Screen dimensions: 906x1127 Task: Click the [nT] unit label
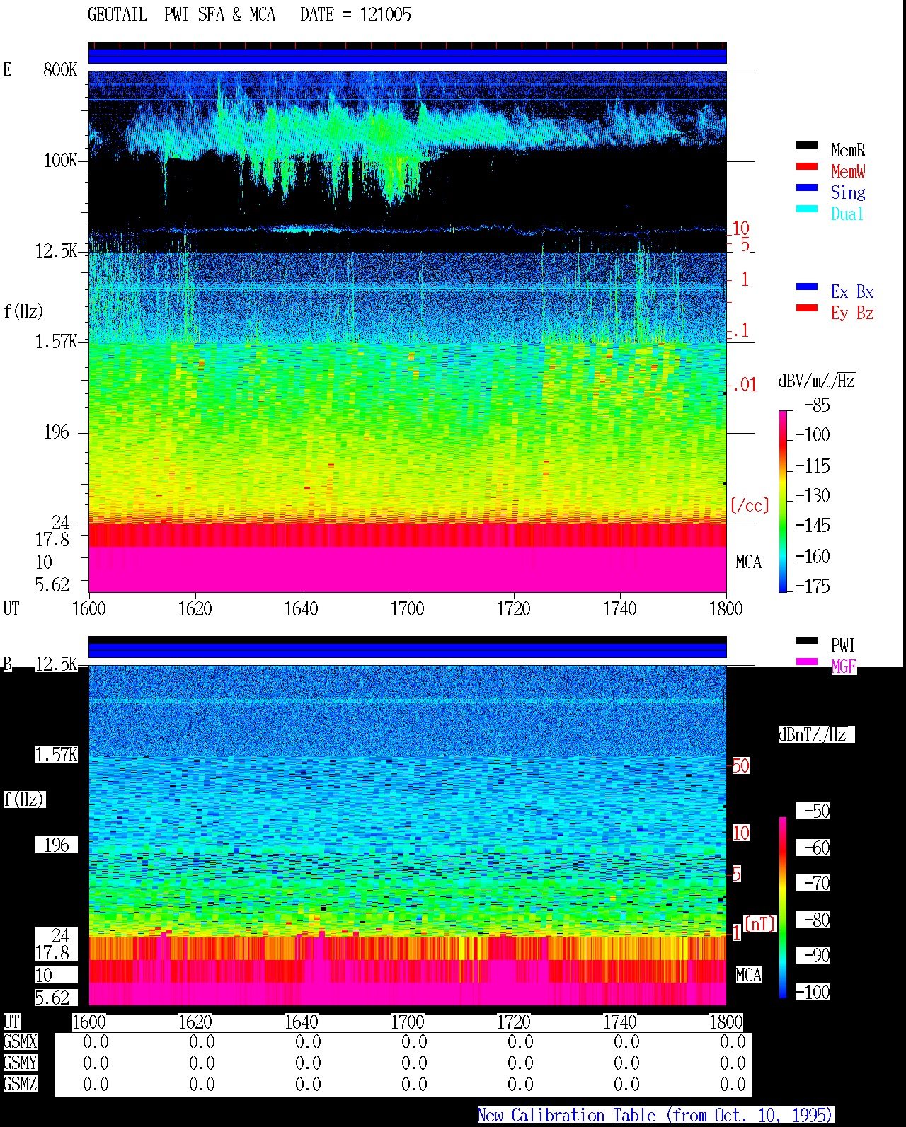click(760, 924)
